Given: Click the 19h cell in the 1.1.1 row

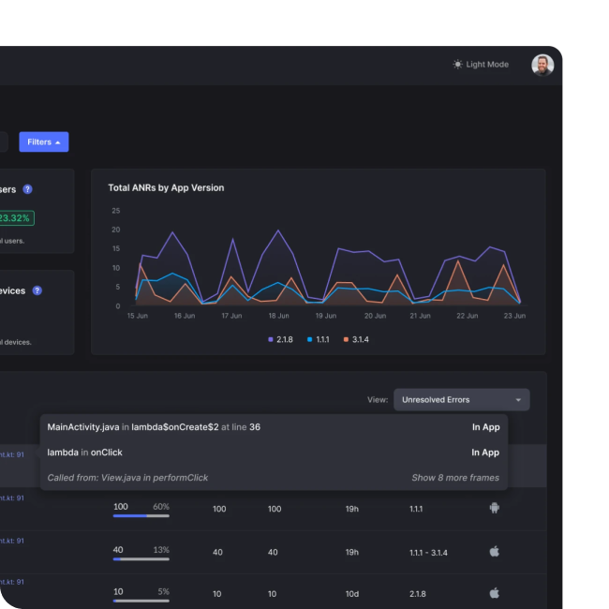Looking at the screenshot, I should (x=352, y=509).
